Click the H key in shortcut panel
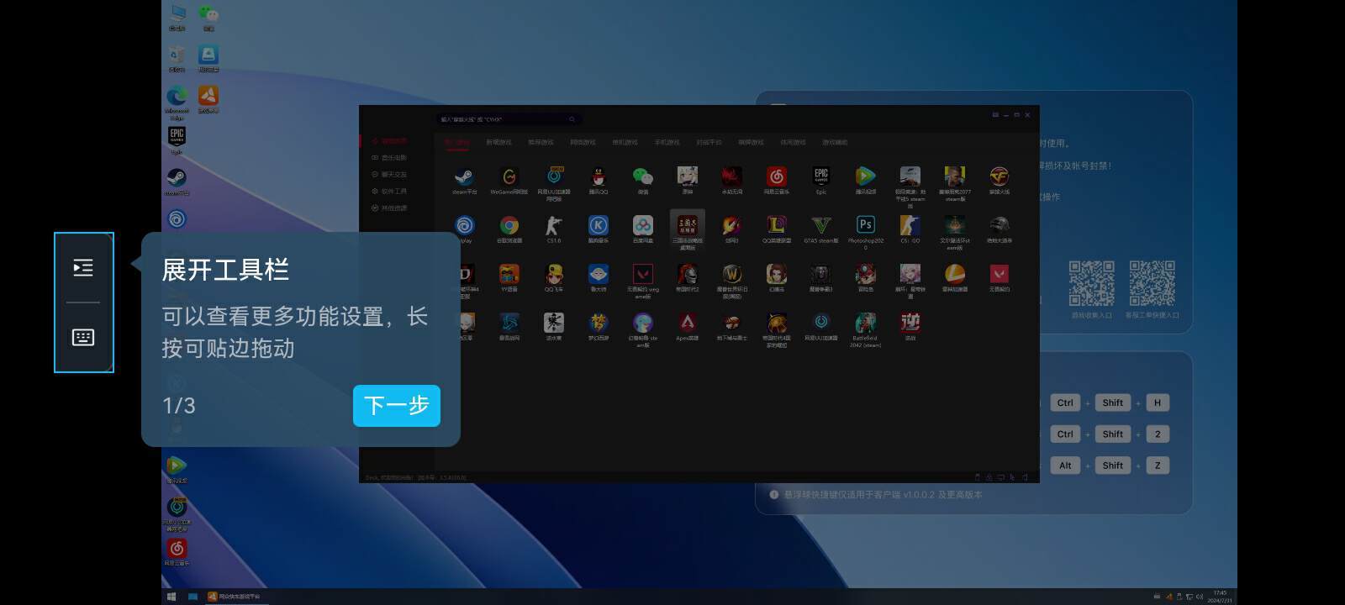Screen dimensions: 1345x605 (x=1158, y=402)
